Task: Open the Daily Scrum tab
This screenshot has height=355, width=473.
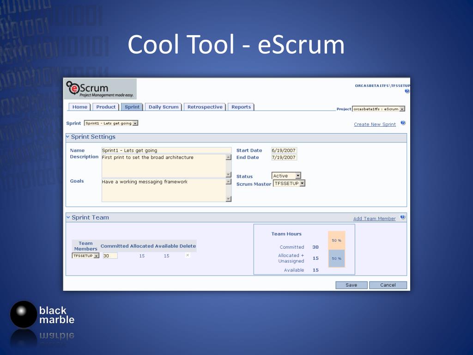Action: [164, 107]
